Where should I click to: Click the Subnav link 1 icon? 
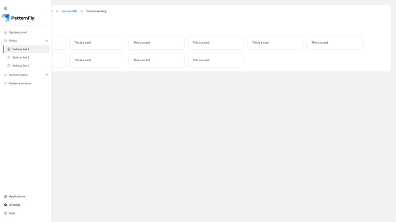pyautogui.click(x=9, y=49)
